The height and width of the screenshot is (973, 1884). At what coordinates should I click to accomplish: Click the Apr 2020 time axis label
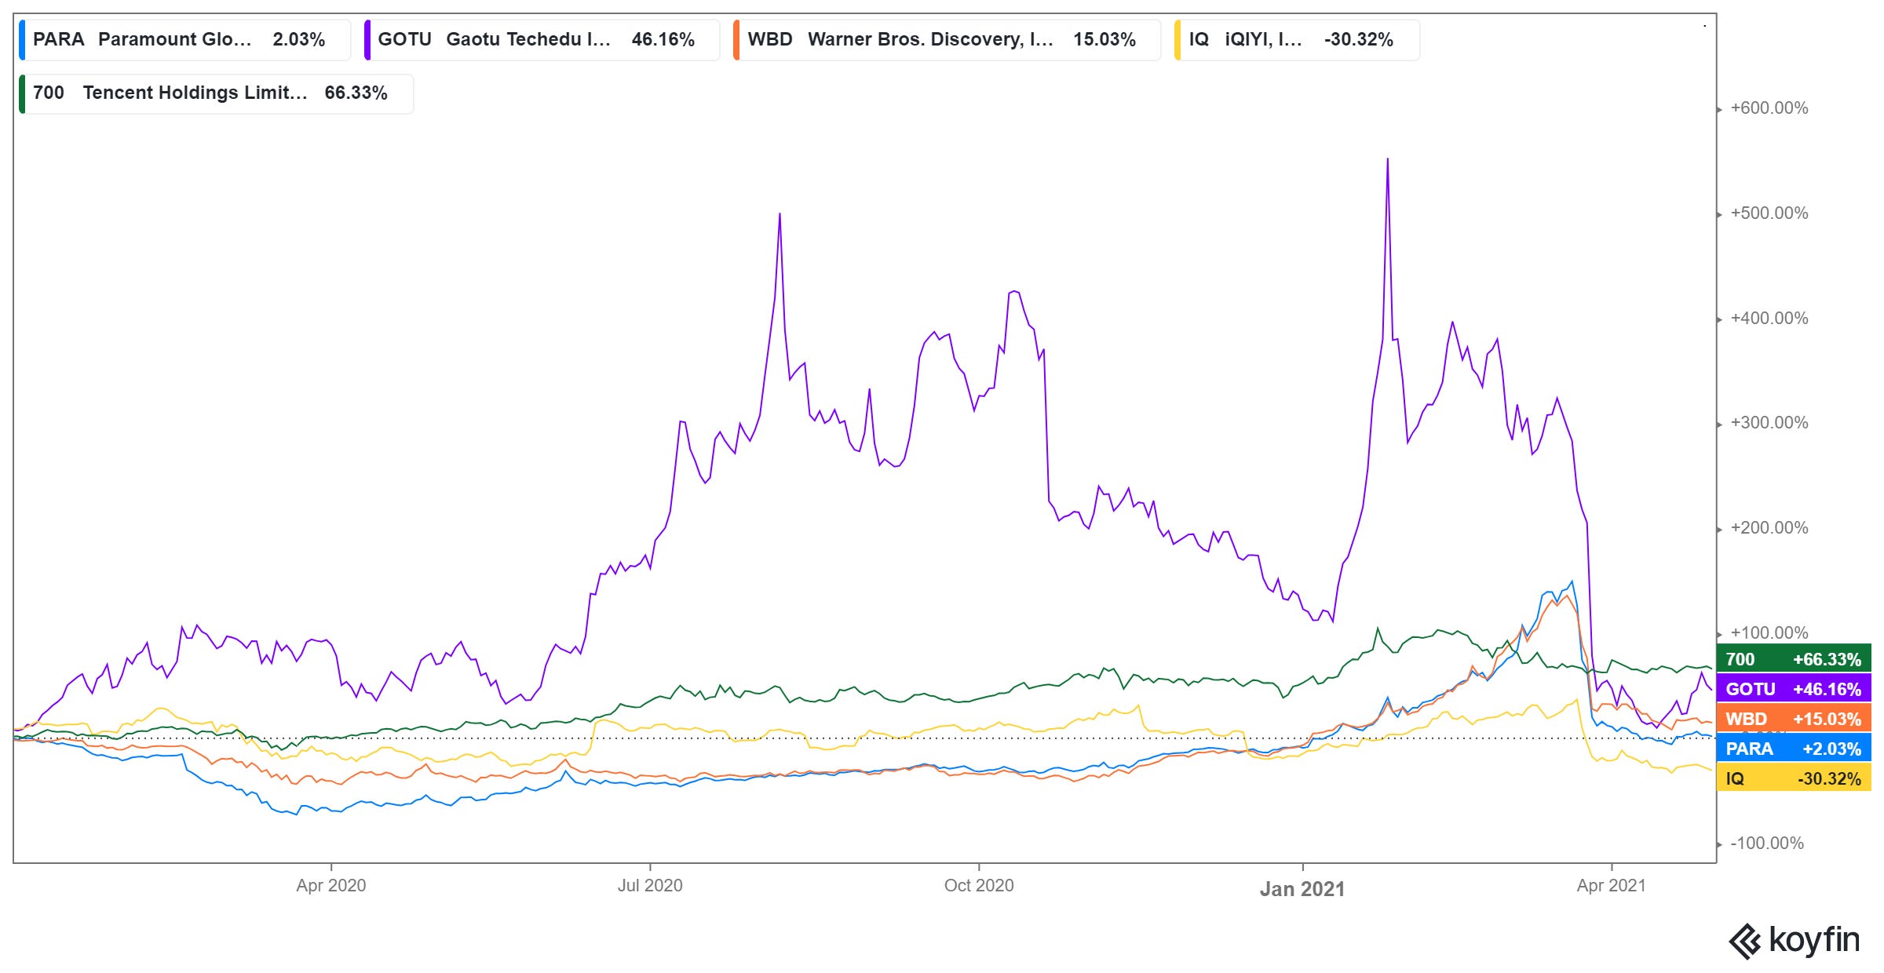coord(330,886)
